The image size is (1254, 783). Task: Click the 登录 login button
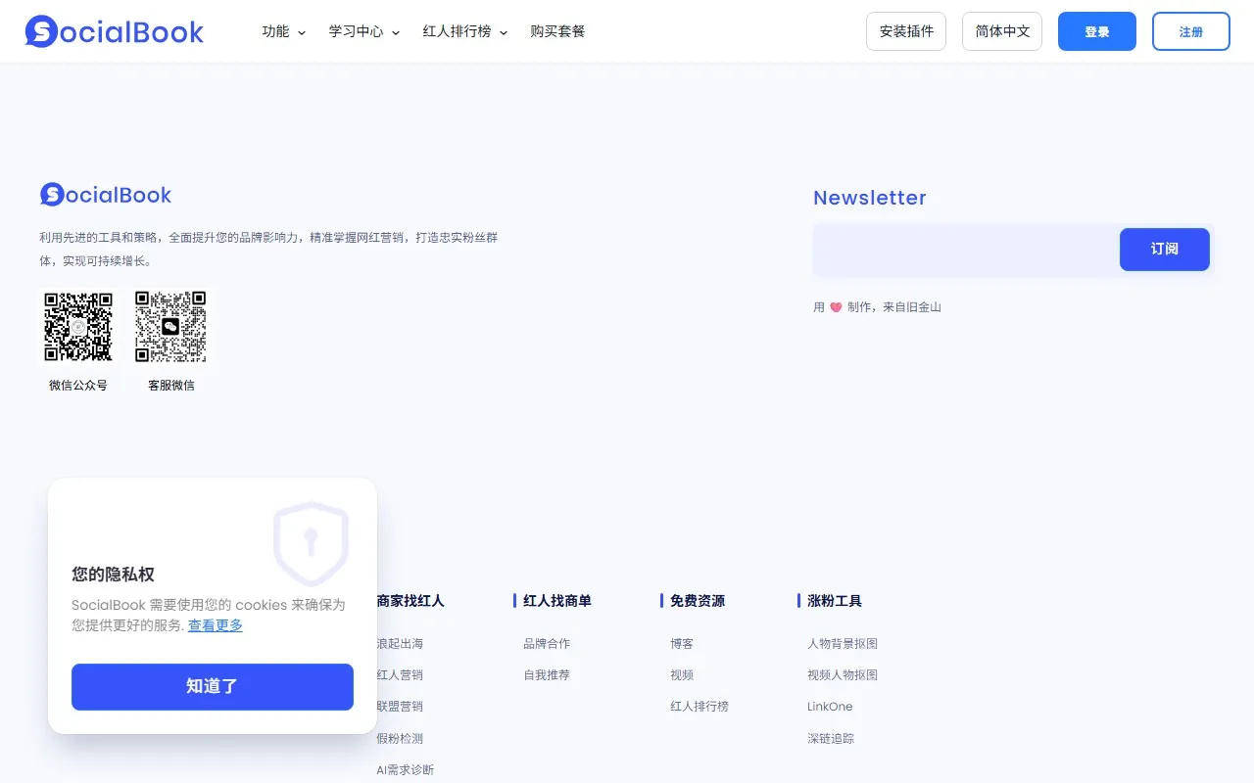[1097, 31]
